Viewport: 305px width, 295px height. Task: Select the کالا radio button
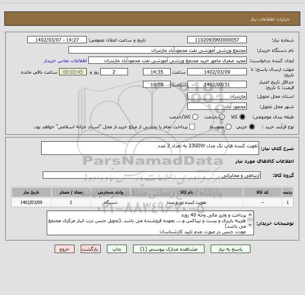[x=242, y=117]
